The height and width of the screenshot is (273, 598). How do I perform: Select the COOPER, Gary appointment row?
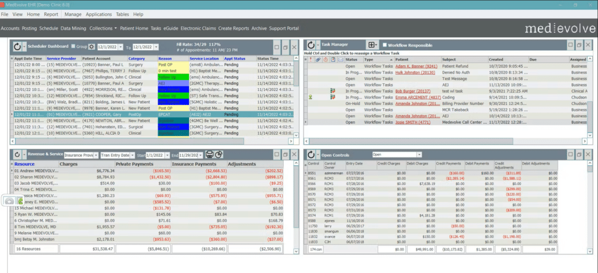154,114
